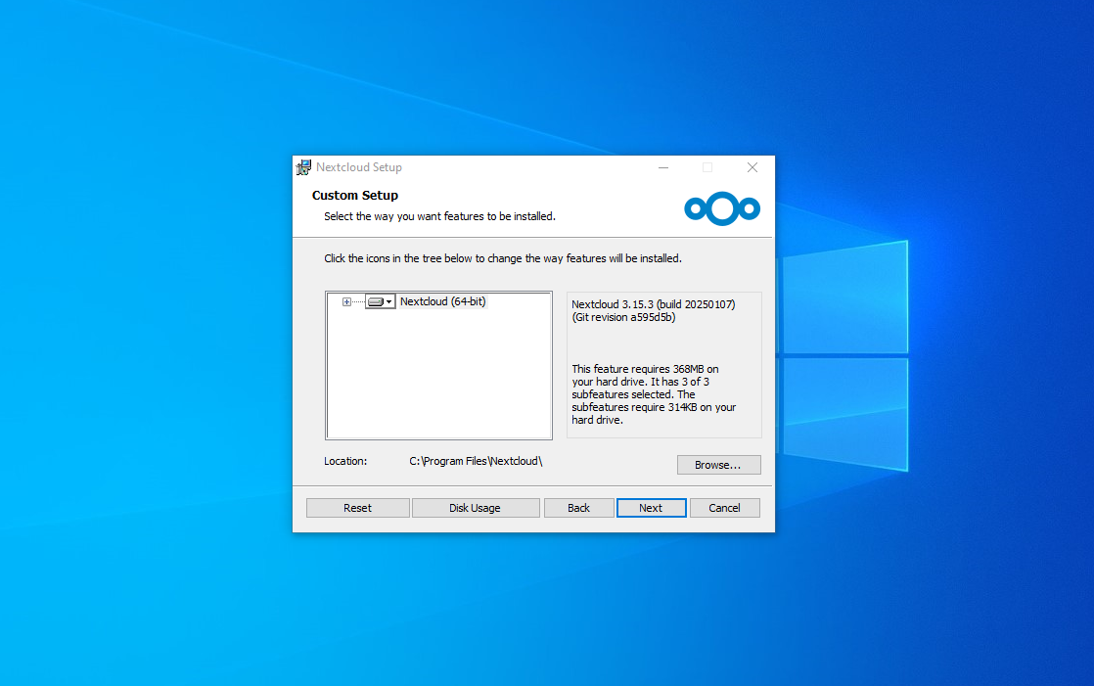Click the 'Nextcloud 3.15.3 (build 20250107)' version text
1094x686 pixels.
(x=653, y=304)
